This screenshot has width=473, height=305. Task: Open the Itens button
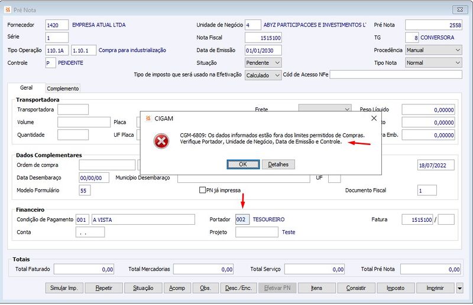tap(317, 288)
